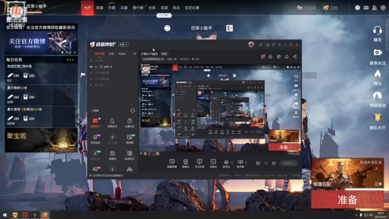Open 商店 shop tab
This screenshot has height=219, width=389.
tap(176, 8)
